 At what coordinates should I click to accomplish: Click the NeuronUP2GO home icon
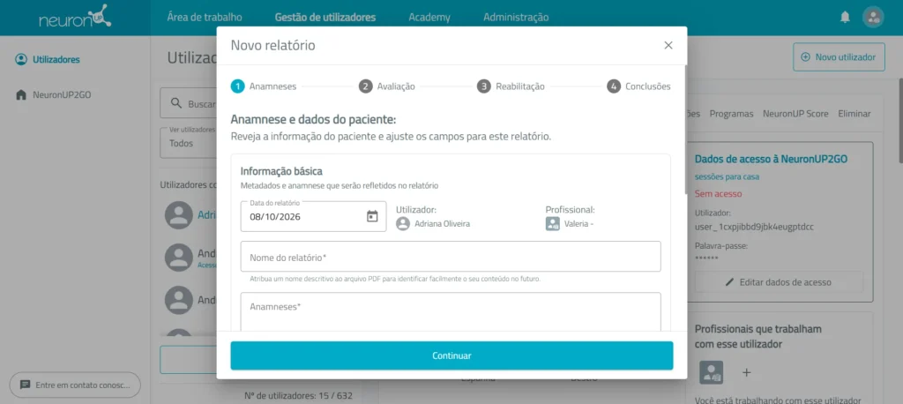click(21, 94)
